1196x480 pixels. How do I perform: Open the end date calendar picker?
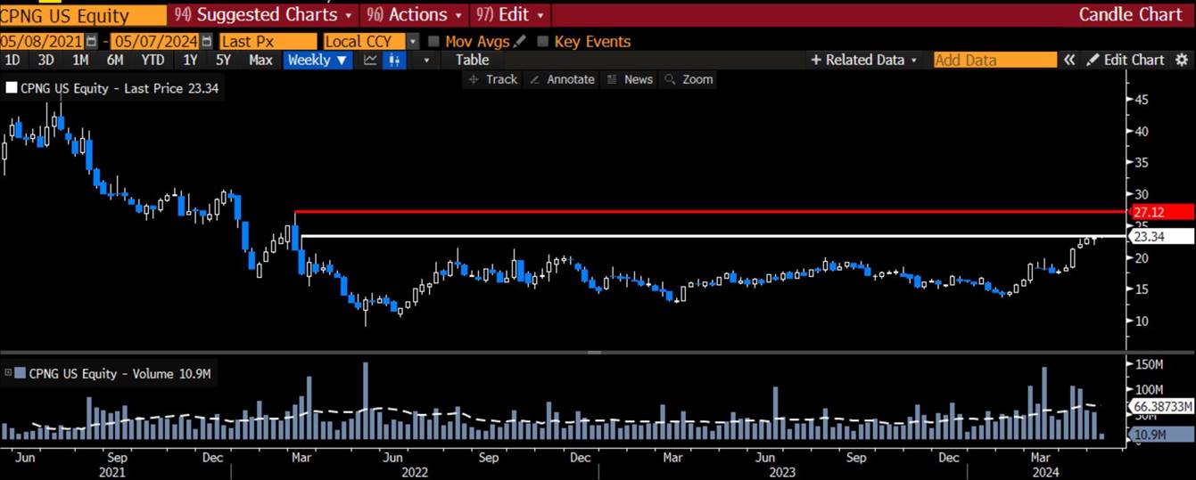pyautogui.click(x=207, y=41)
